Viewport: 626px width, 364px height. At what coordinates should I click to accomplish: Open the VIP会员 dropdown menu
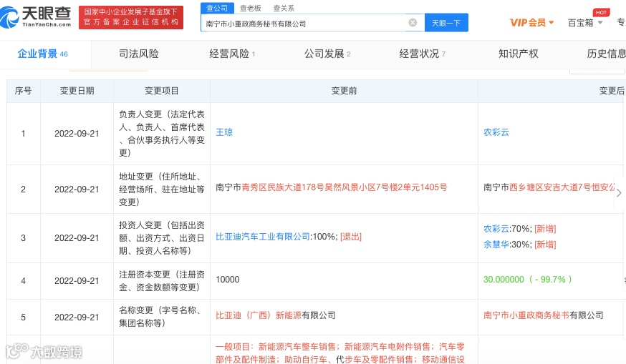pos(531,23)
